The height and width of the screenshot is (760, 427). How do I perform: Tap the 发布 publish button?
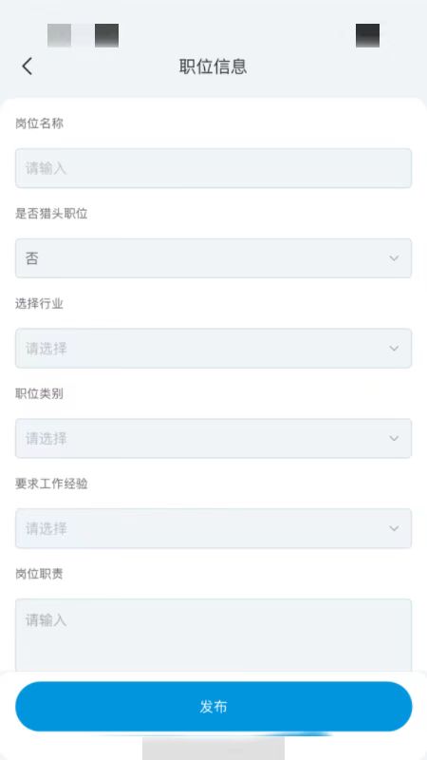click(213, 707)
